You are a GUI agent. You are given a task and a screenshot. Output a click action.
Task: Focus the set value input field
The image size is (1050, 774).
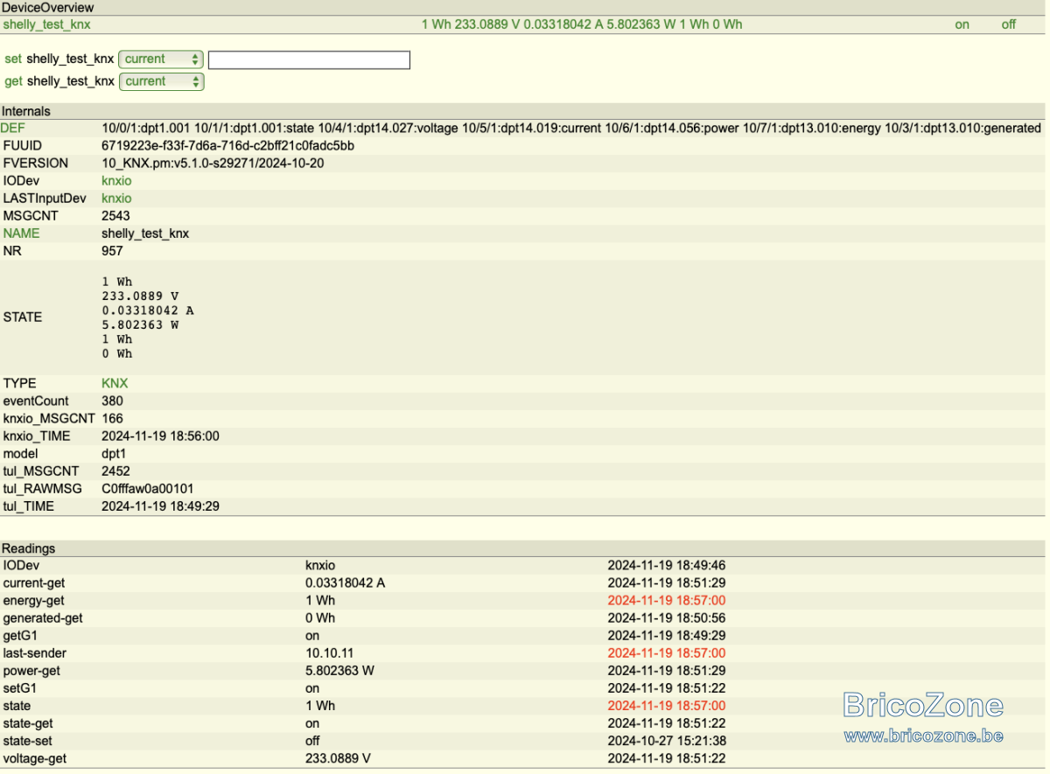click(309, 60)
